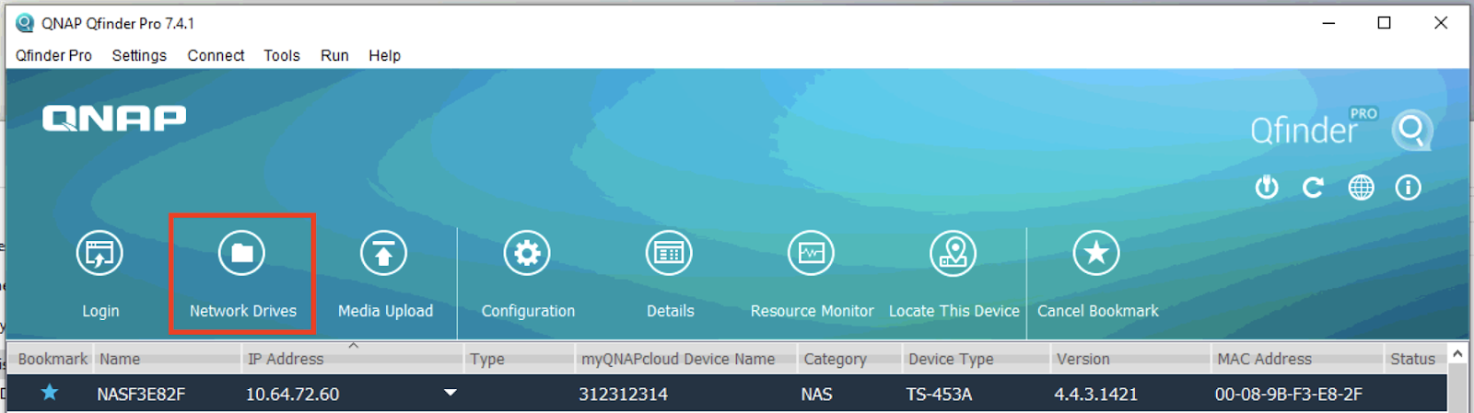Open Network Drives

[241, 254]
